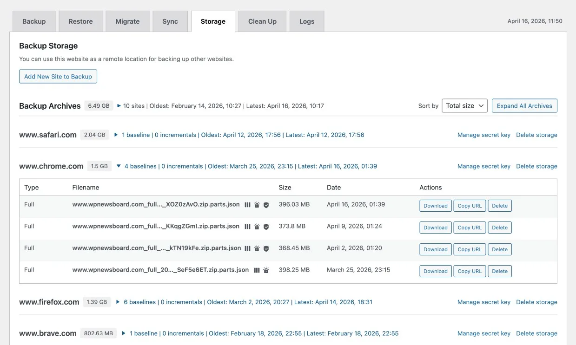
Task: Click the siren alert icon on the SeF5e6ET row
Action: pyautogui.click(x=266, y=270)
